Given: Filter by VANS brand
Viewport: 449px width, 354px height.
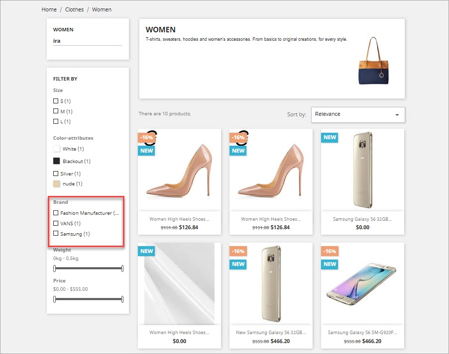Looking at the screenshot, I should [x=56, y=223].
